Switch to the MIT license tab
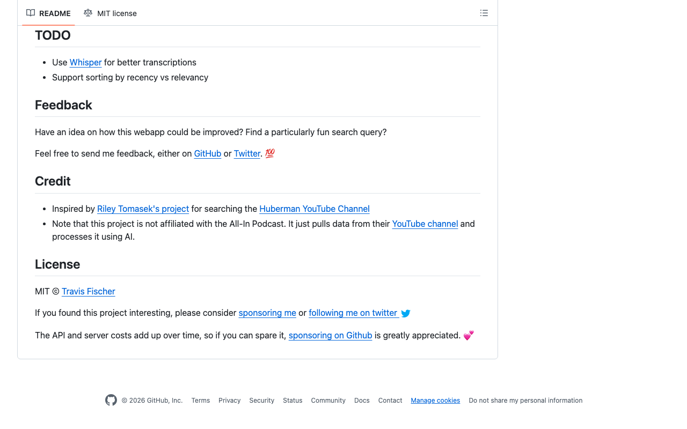This screenshot has width=687, height=429. (110, 13)
